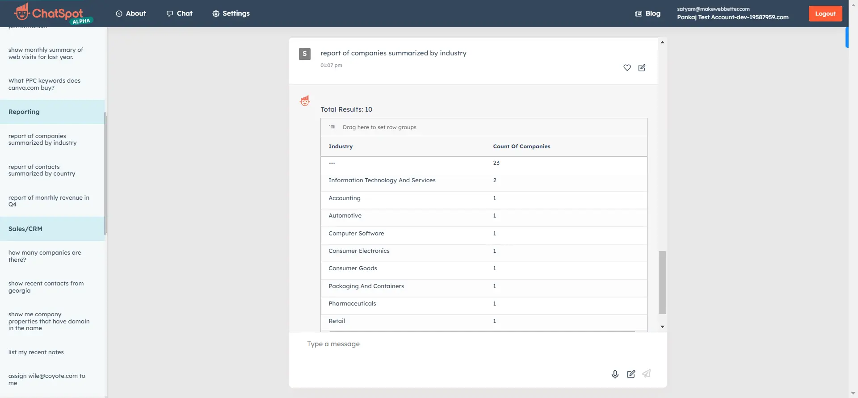Click the compose icon next to microphone
Viewport: 858px width, 398px height.
pyautogui.click(x=631, y=374)
